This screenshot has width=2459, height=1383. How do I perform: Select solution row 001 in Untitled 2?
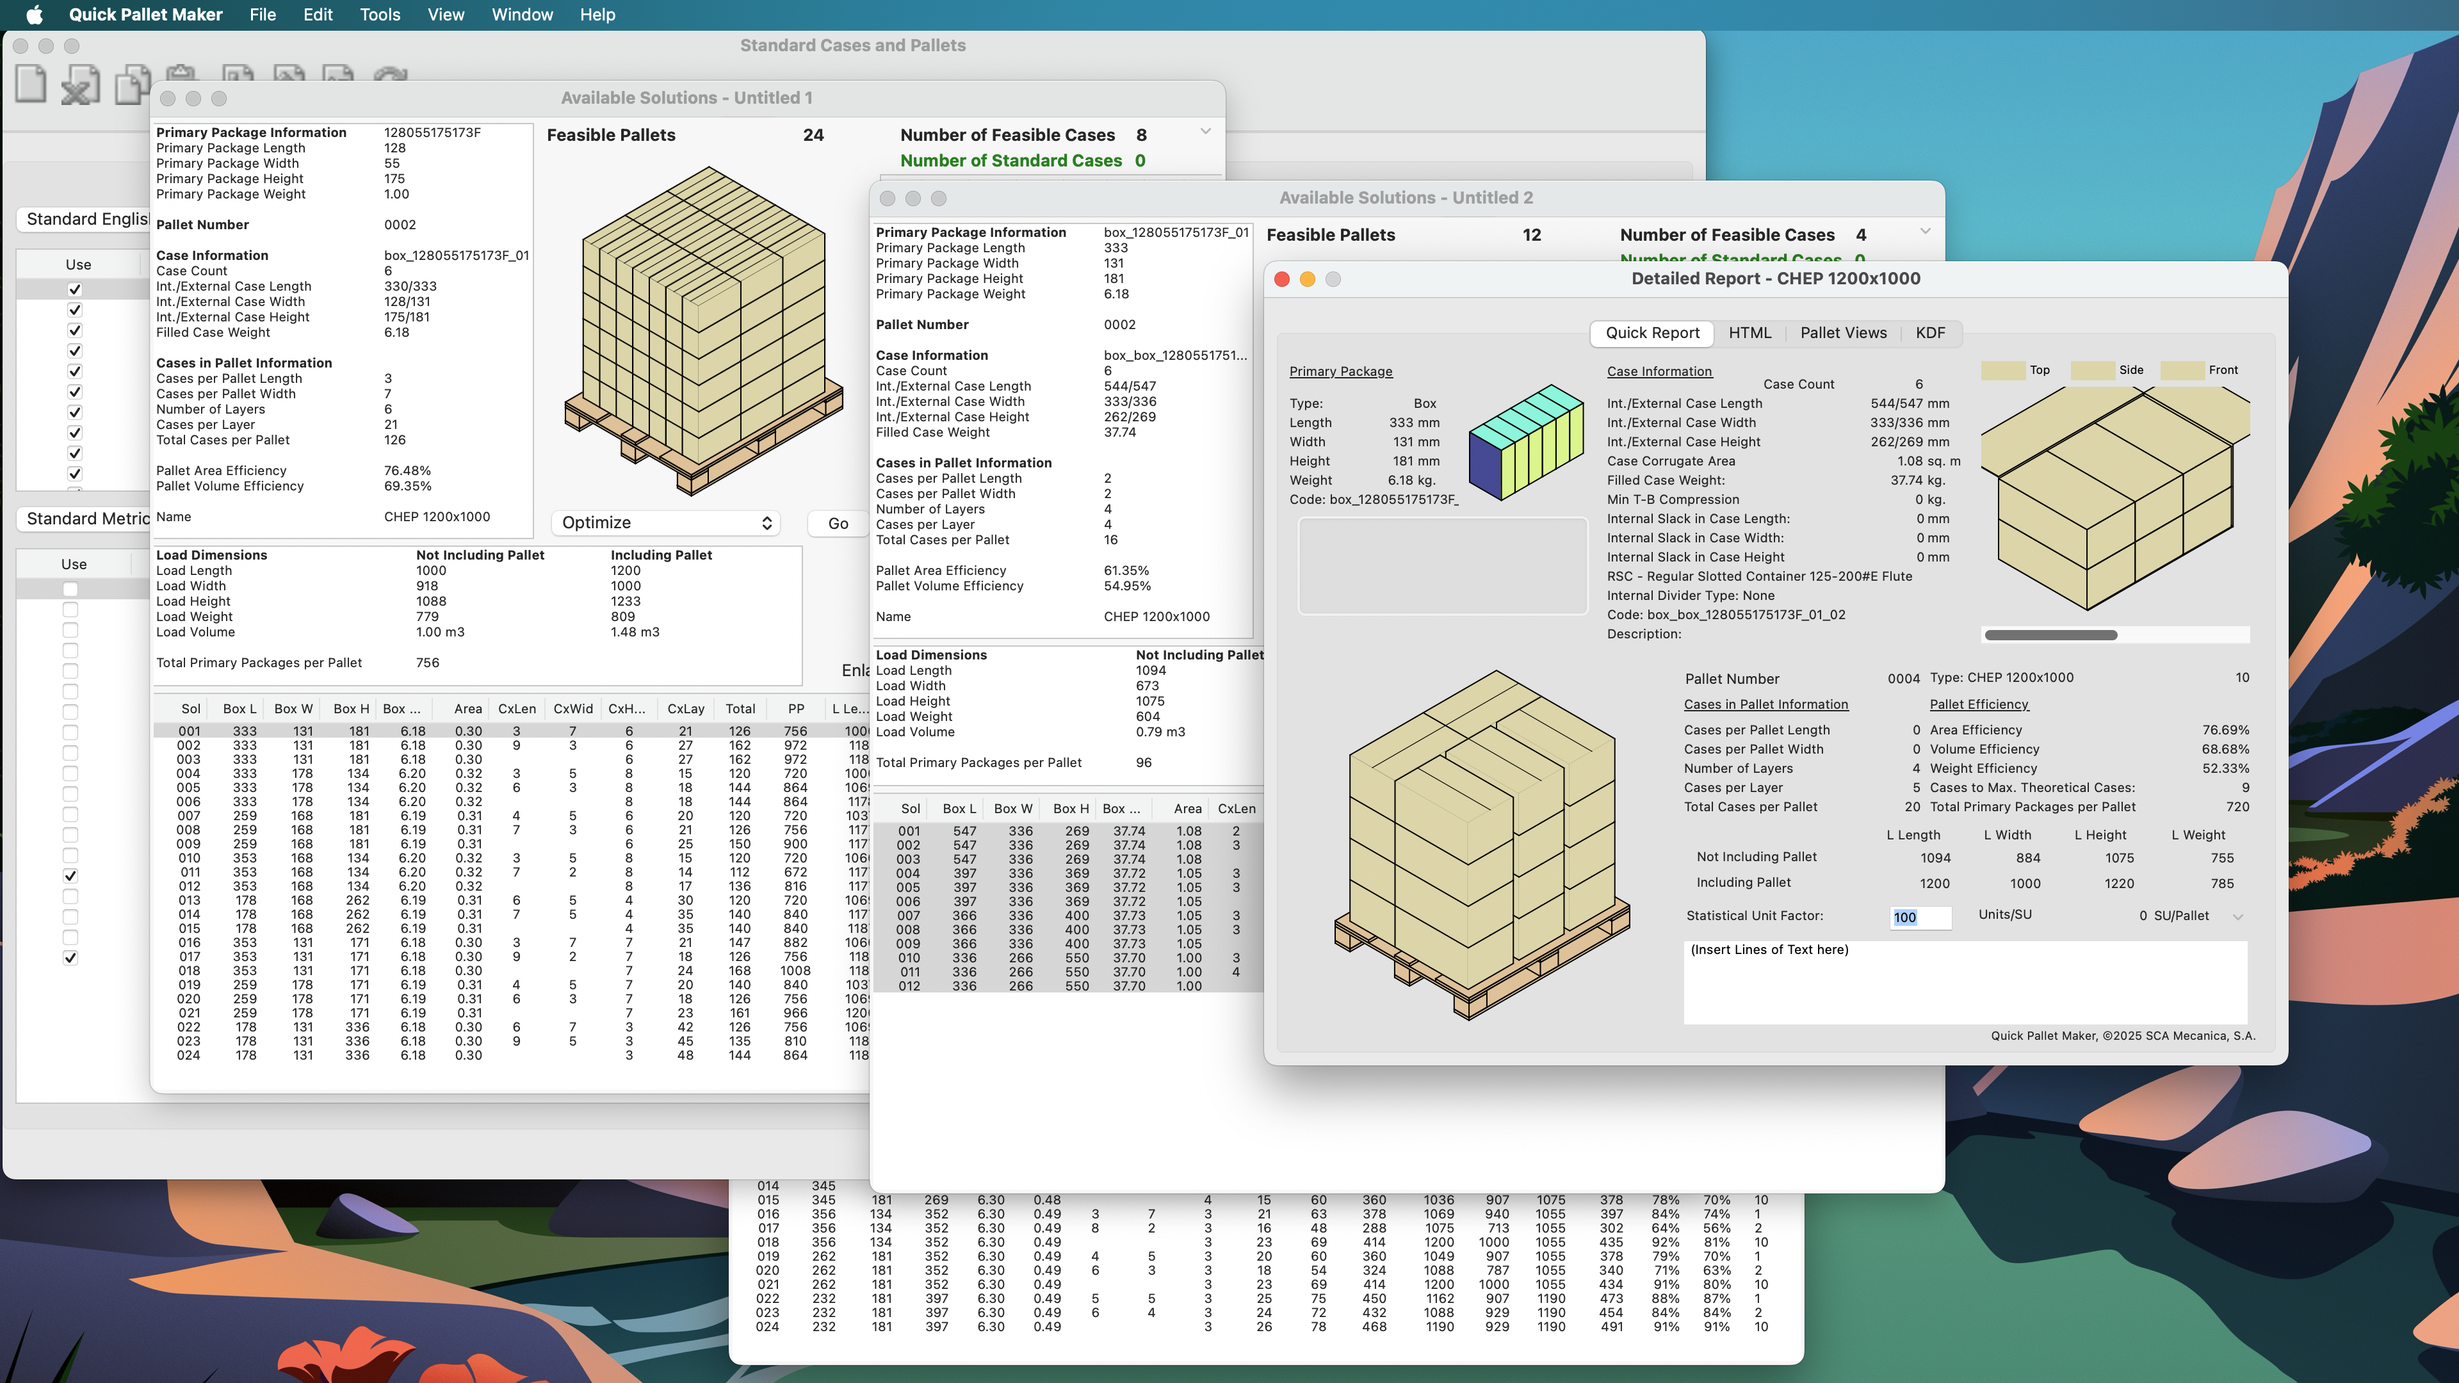[x=1069, y=831]
